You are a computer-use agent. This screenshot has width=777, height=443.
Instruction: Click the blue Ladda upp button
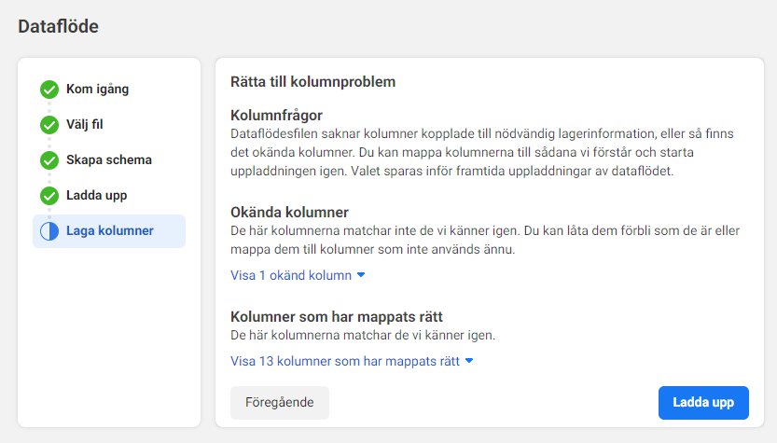(703, 402)
